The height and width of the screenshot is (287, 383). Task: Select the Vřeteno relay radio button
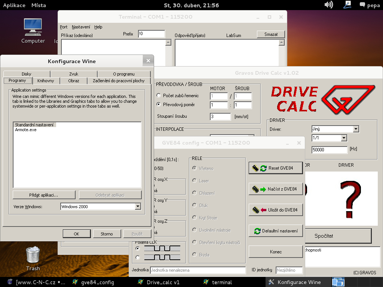coord(194,168)
